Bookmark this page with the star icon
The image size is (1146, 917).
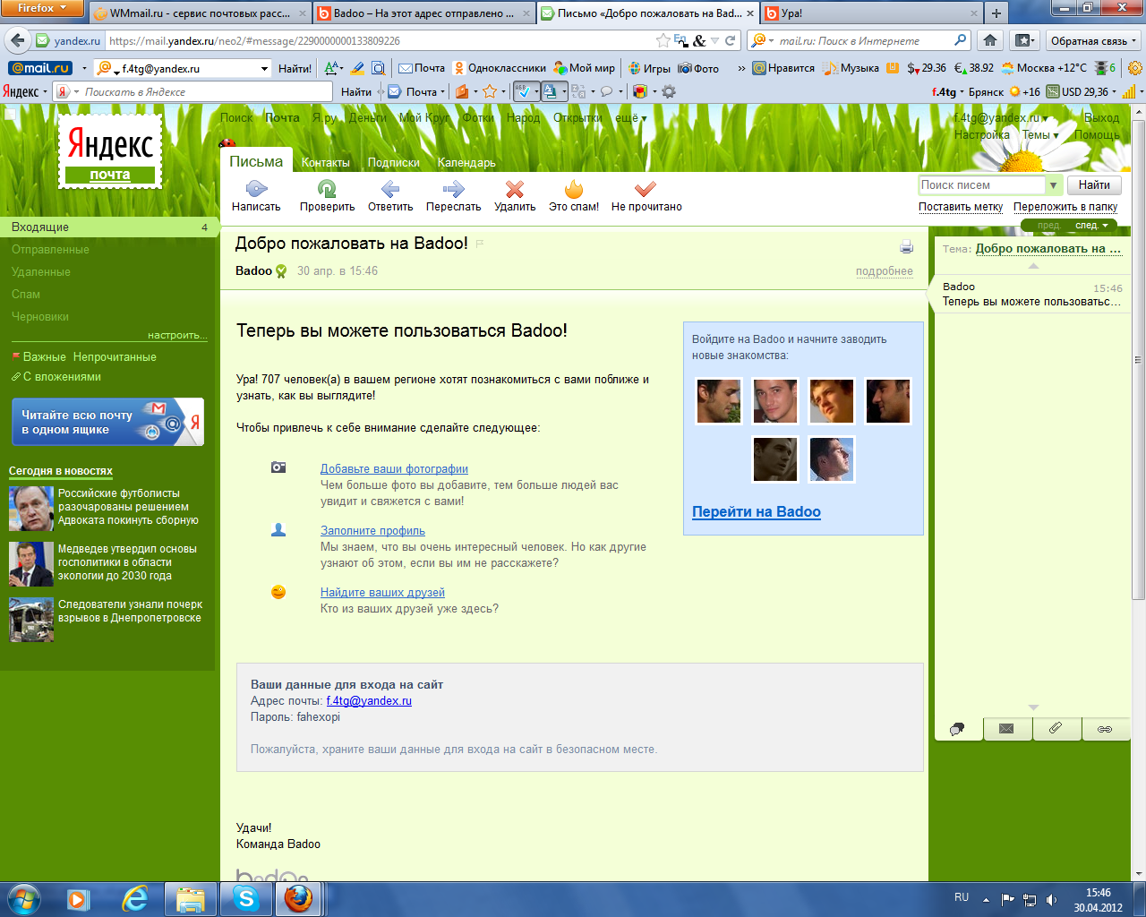pos(663,40)
